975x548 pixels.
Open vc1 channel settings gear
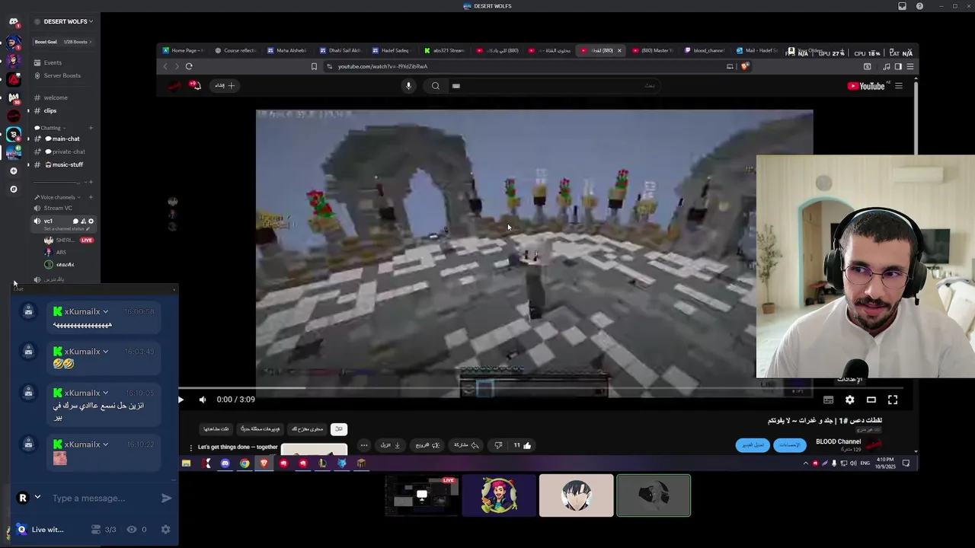tap(91, 221)
